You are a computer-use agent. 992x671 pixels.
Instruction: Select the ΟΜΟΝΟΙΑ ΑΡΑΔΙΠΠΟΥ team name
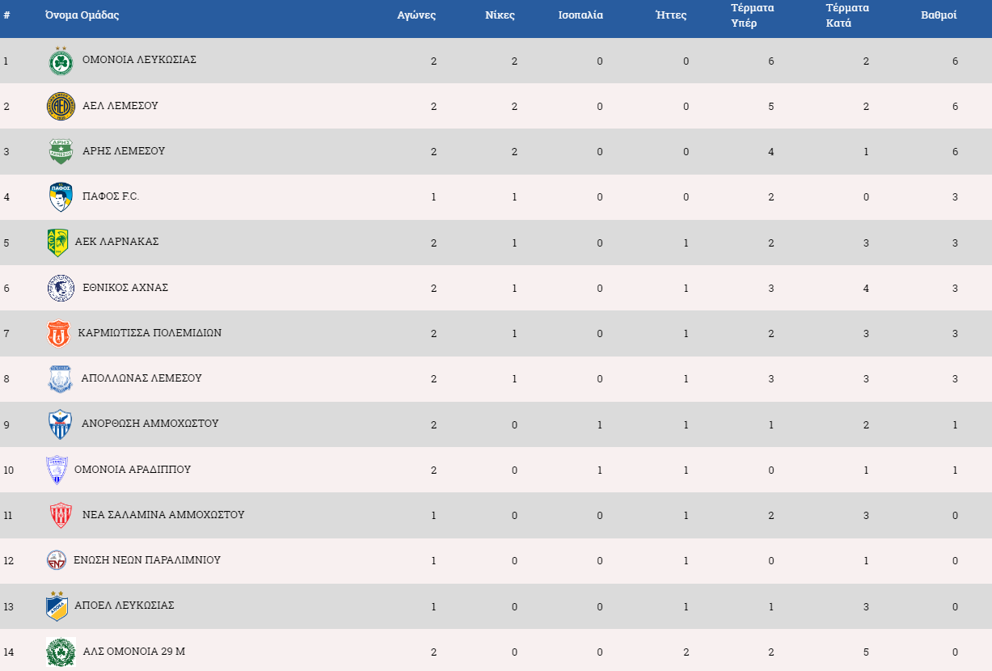(x=133, y=469)
